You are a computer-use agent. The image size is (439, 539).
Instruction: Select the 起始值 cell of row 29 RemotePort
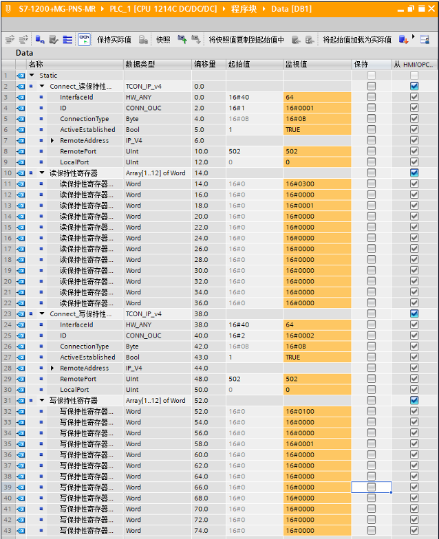[253, 379]
